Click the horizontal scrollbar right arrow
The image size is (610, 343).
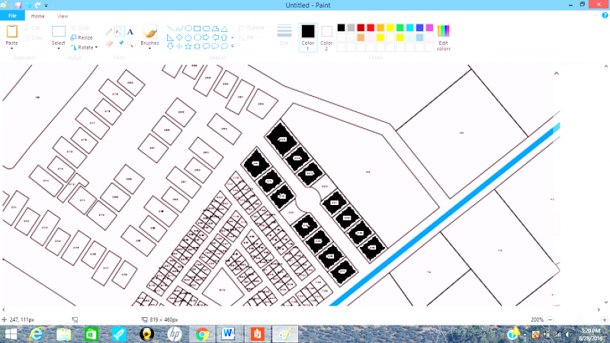point(599,310)
